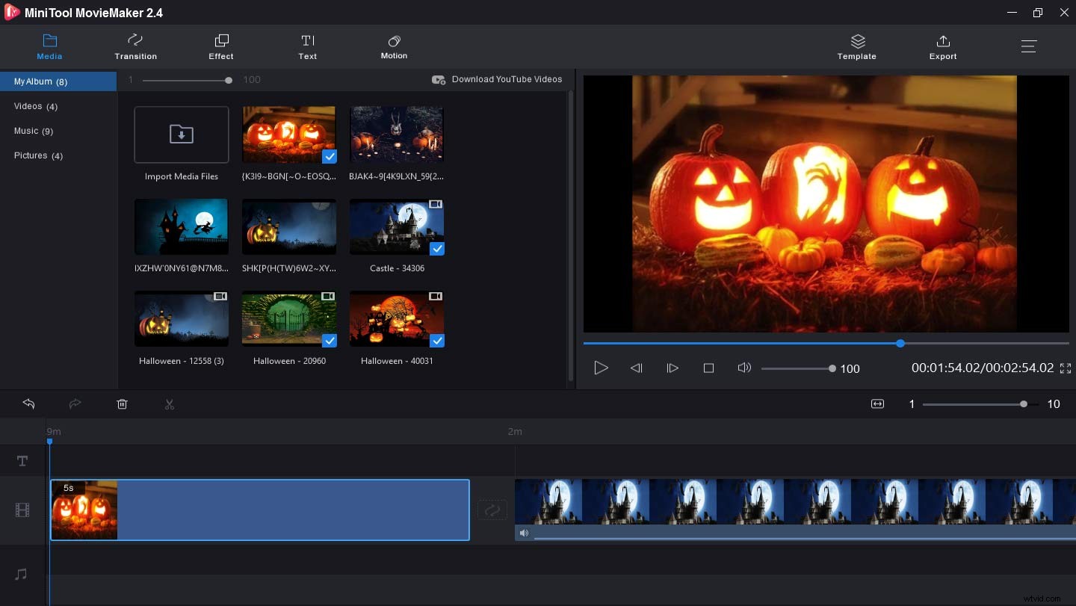The width and height of the screenshot is (1076, 606).
Task: Open Download YouTube Videos
Action: click(497, 79)
